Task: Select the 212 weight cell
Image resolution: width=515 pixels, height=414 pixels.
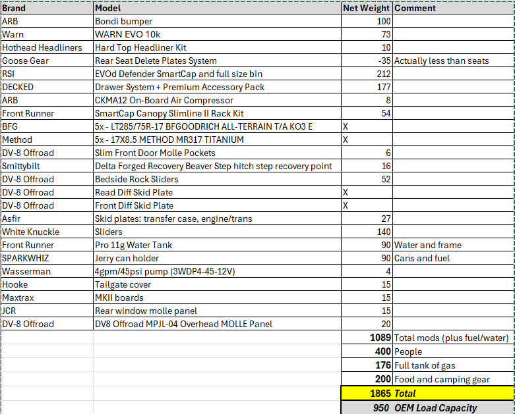Action: (x=367, y=74)
